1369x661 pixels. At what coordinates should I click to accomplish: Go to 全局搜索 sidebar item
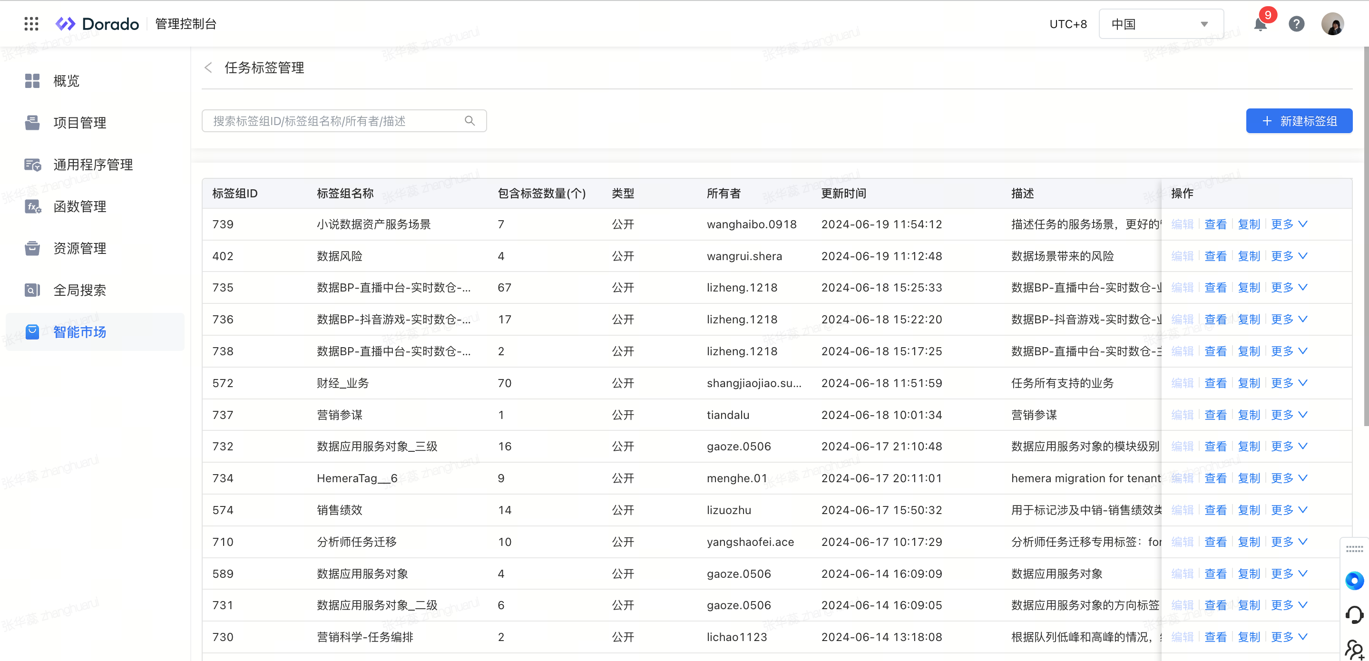(x=80, y=290)
